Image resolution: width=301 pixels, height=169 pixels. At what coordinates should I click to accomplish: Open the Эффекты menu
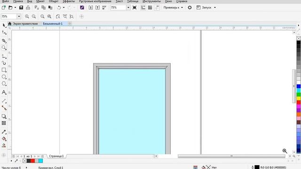pos(69,1)
